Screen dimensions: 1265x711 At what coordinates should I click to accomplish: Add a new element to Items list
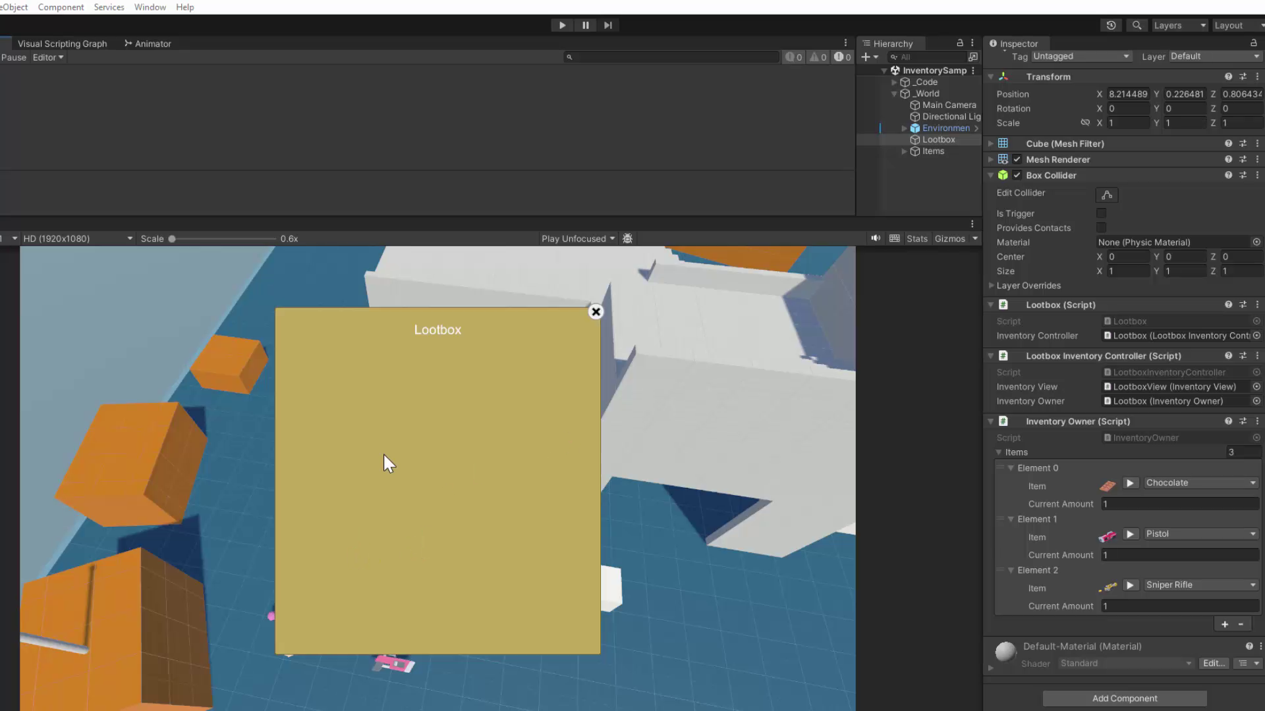pyautogui.click(x=1225, y=624)
